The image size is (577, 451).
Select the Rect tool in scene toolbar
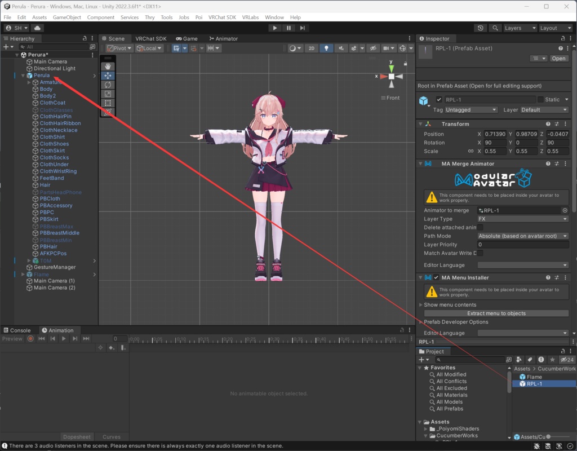pyautogui.click(x=108, y=103)
